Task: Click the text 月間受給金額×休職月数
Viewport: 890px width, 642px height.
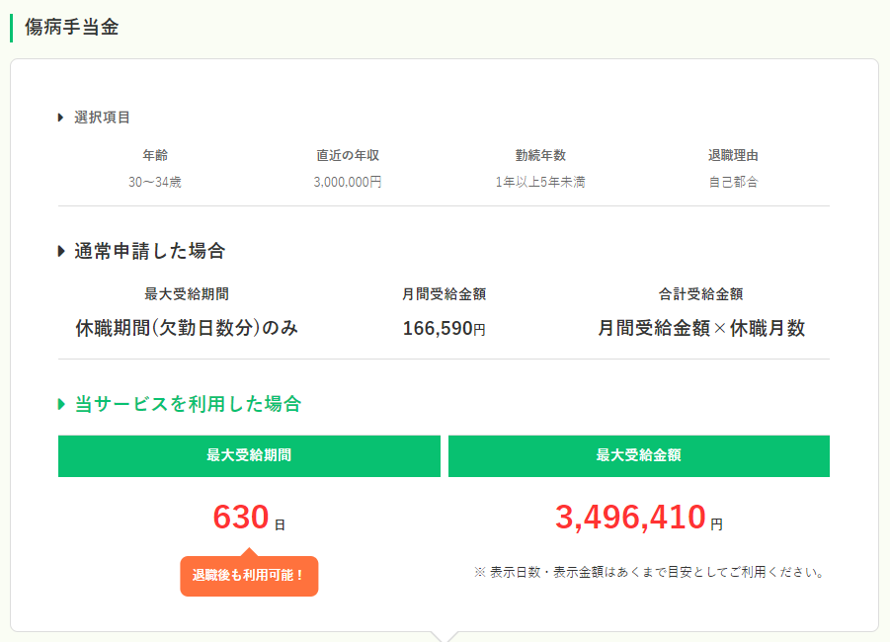Action: 701,328
